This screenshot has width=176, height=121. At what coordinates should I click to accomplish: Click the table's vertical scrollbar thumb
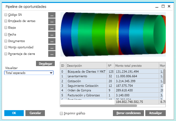164,77
